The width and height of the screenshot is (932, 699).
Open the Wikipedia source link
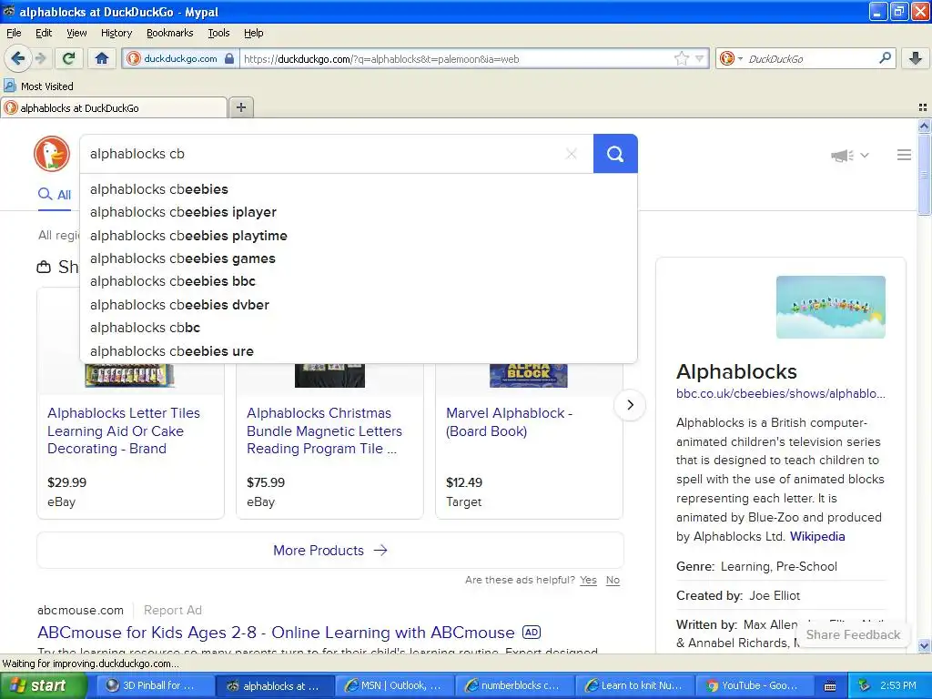817,536
